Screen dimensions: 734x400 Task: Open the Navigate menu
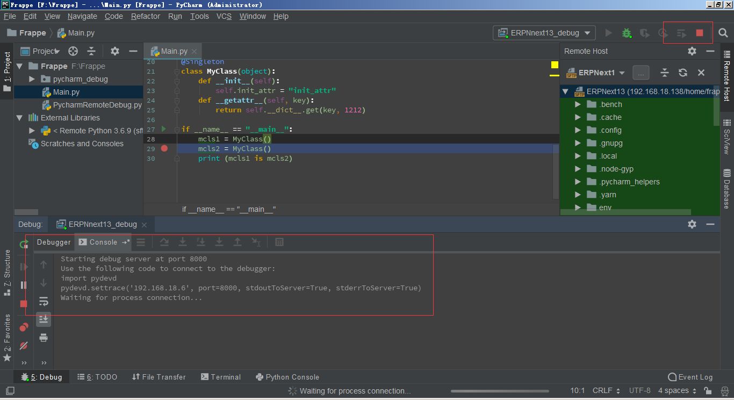pyautogui.click(x=82, y=16)
